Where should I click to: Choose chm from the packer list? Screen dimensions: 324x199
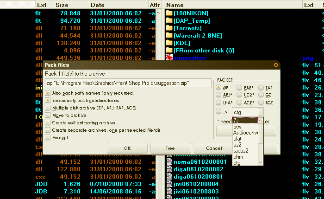click(245, 157)
